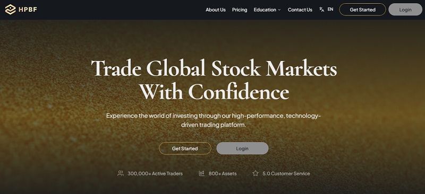Select the hero Get Started button
This screenshot has height=194, width=425.
[185, 148]
